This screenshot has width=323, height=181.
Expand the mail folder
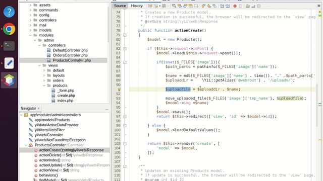tap(30, 25)
